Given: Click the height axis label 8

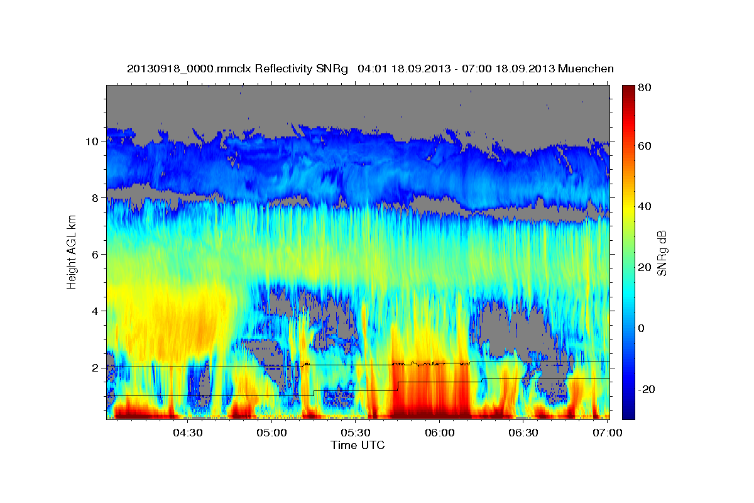Looking at the screenshot, I should 96,198.
